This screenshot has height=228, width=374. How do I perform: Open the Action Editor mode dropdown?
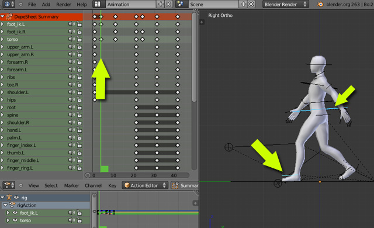click(x=145, y=185)
